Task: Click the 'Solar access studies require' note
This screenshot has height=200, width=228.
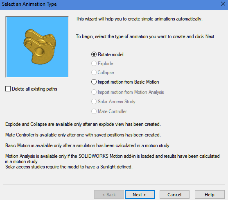Action: (69, 167)
